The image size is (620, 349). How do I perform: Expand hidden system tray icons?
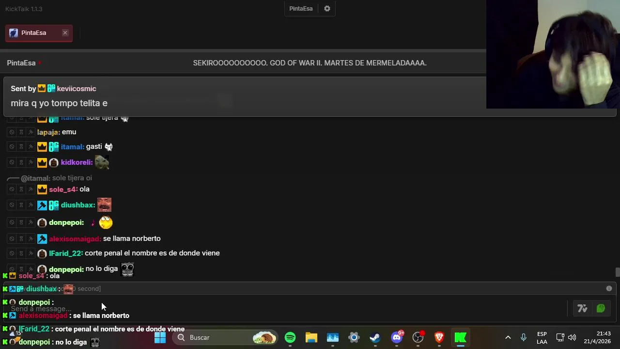point(508,337)
